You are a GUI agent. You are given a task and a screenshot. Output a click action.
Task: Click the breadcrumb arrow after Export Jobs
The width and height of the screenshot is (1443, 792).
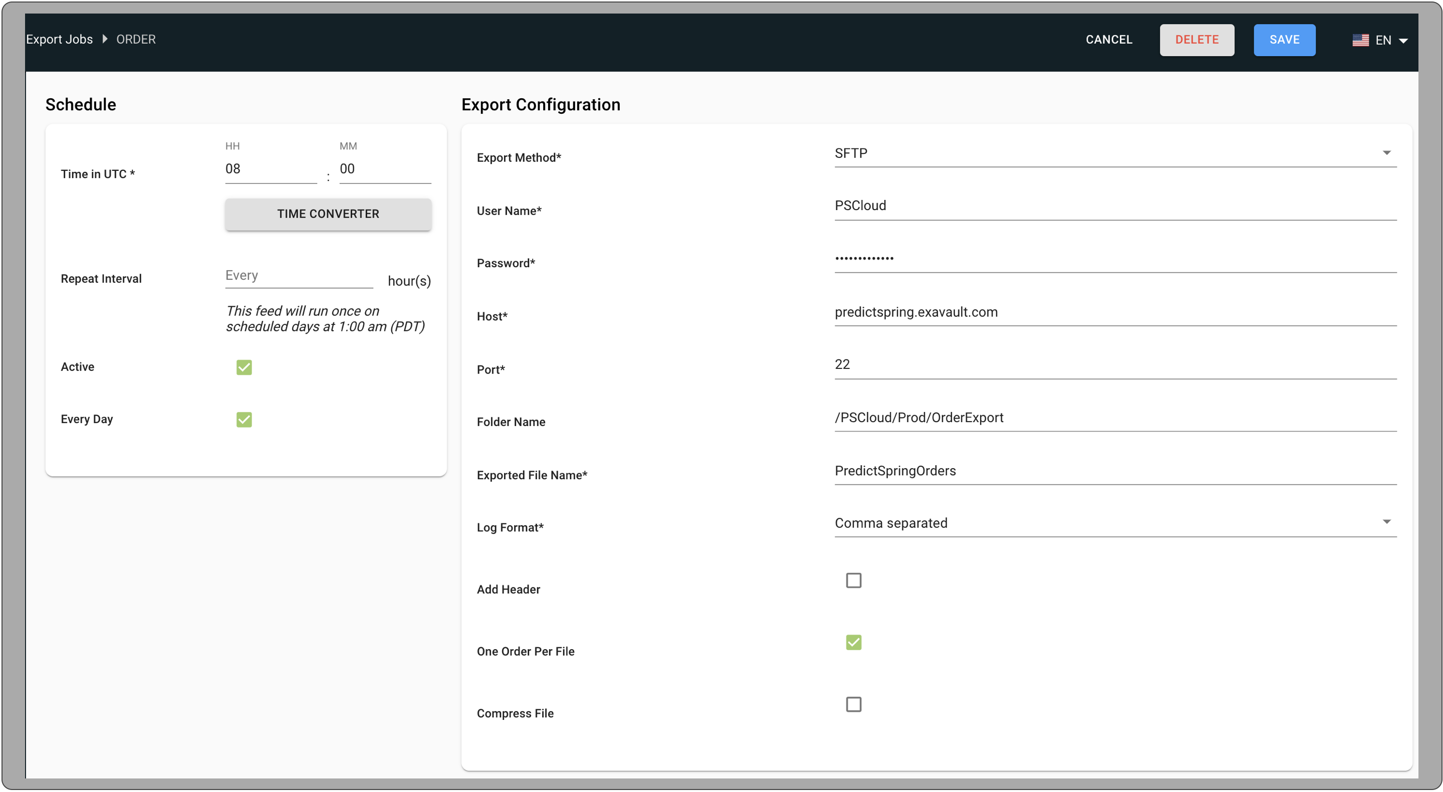tap(105, 39)
